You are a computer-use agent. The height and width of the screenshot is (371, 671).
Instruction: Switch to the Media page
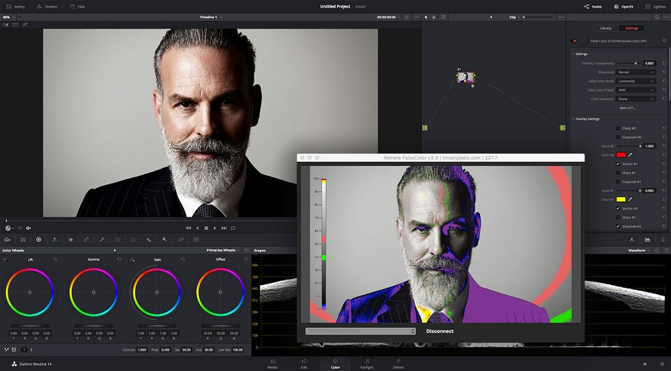[x=272, y=364]
